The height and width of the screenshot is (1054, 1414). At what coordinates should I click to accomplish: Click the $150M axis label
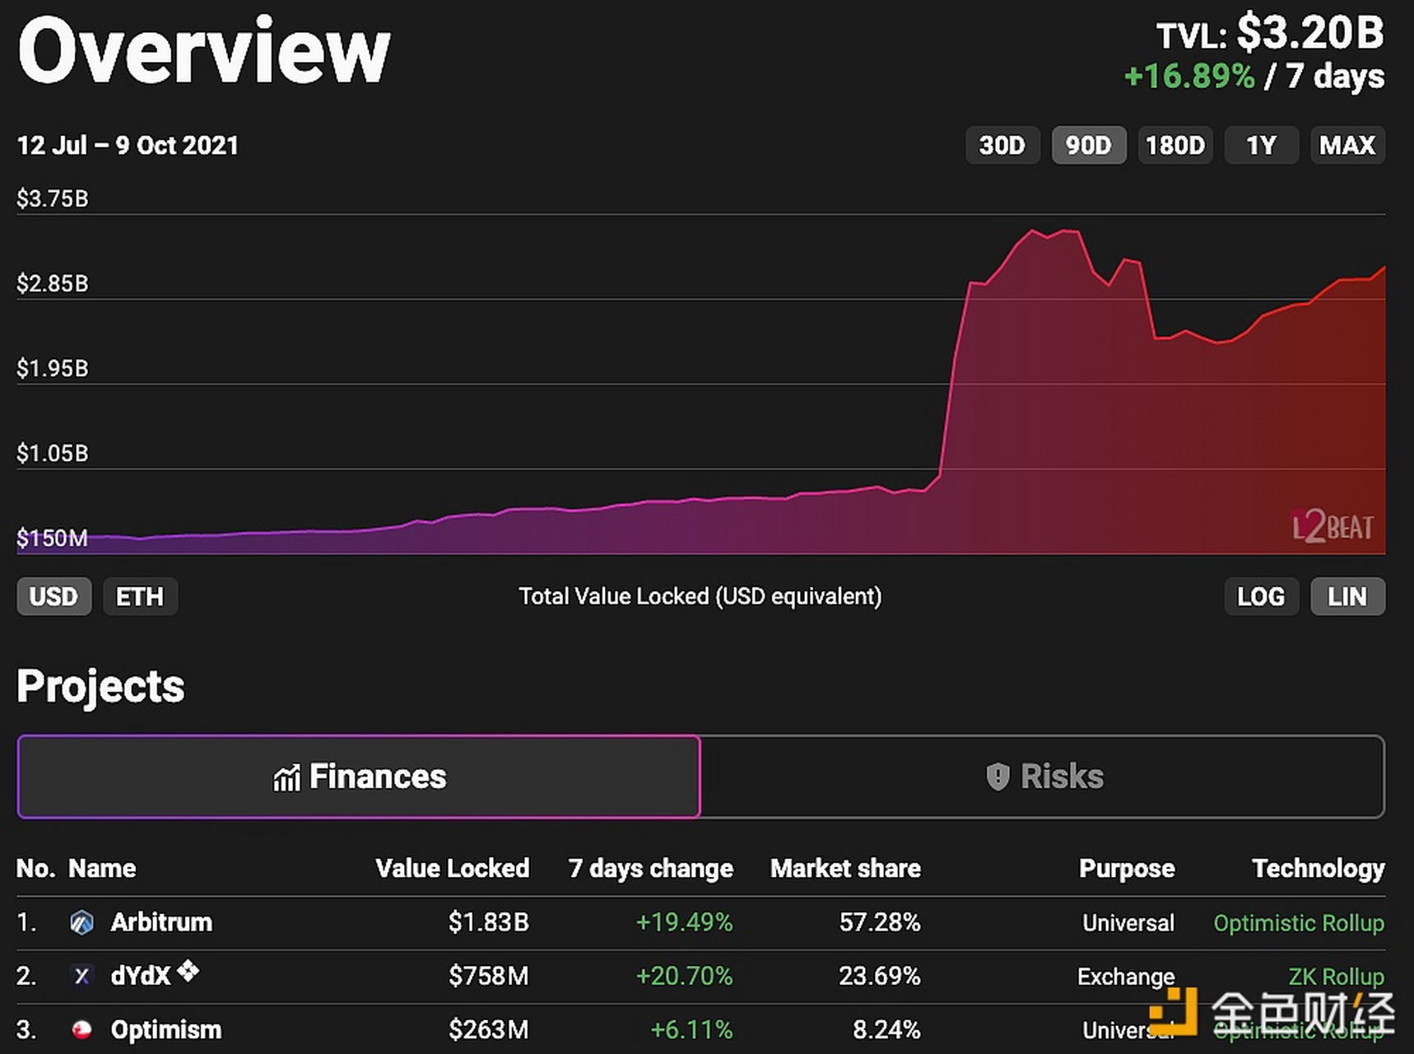[52, 539]
